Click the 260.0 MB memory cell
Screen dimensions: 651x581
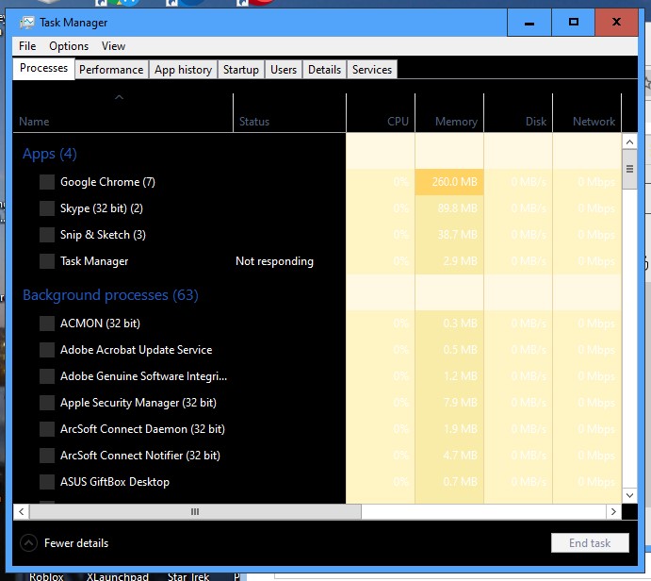(449, 182)
